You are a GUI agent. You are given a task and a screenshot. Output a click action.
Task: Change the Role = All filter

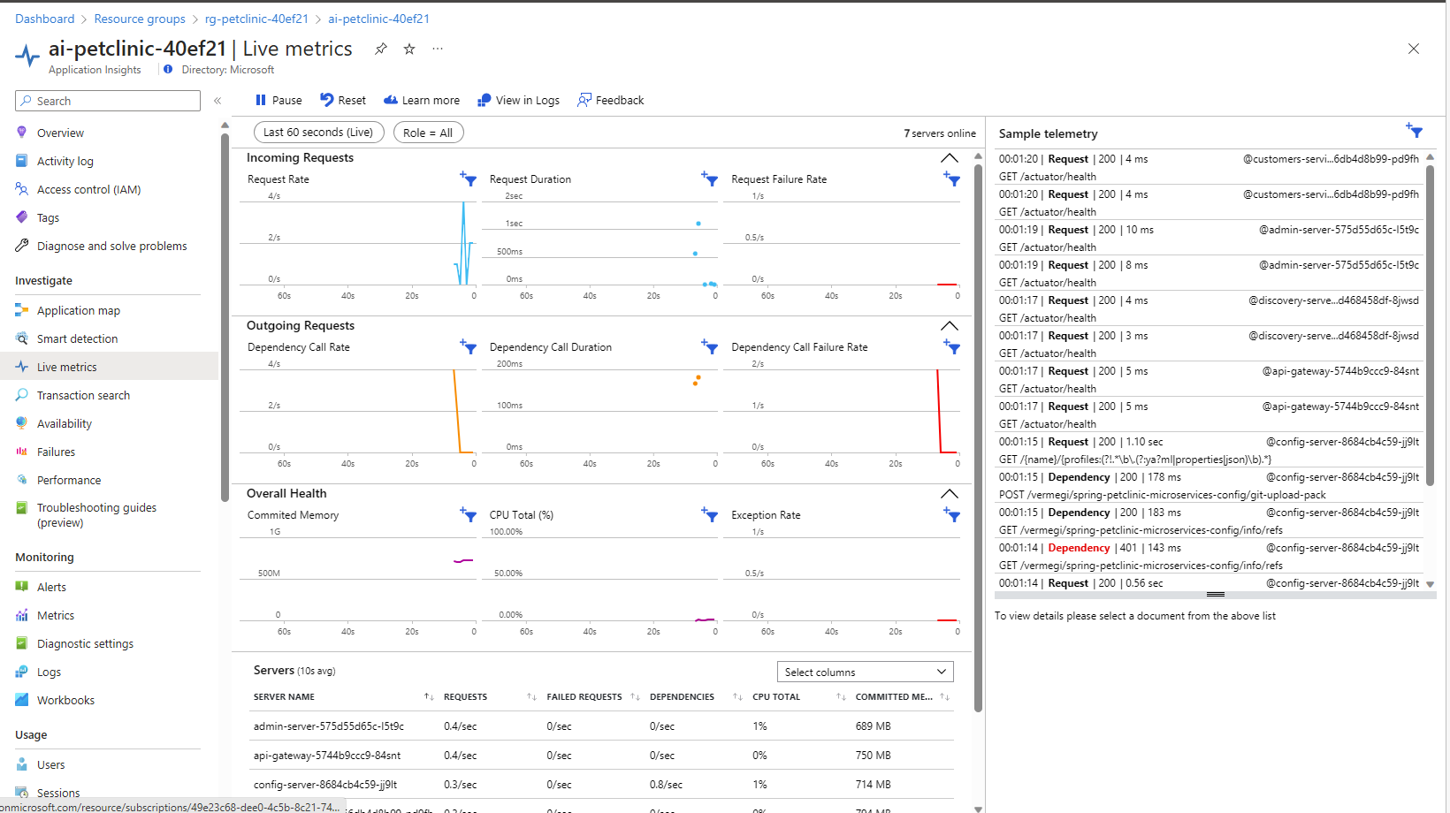(x=428, y=133)
